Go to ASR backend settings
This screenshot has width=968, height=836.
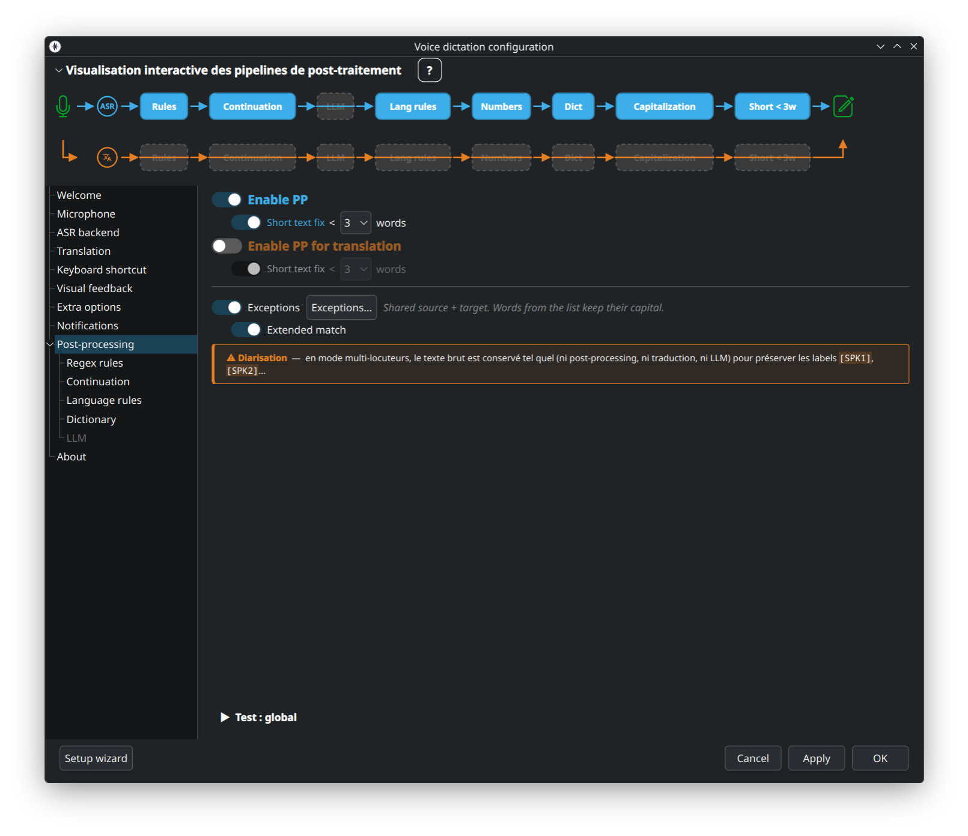click(88, 232)
